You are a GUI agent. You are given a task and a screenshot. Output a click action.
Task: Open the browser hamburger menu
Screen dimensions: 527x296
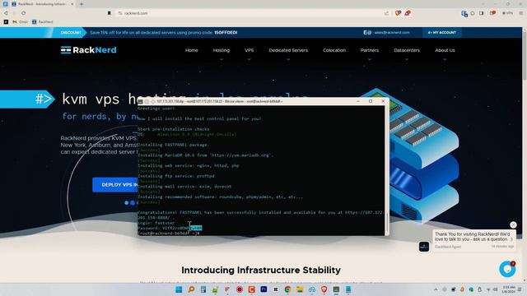click(521, 13)
